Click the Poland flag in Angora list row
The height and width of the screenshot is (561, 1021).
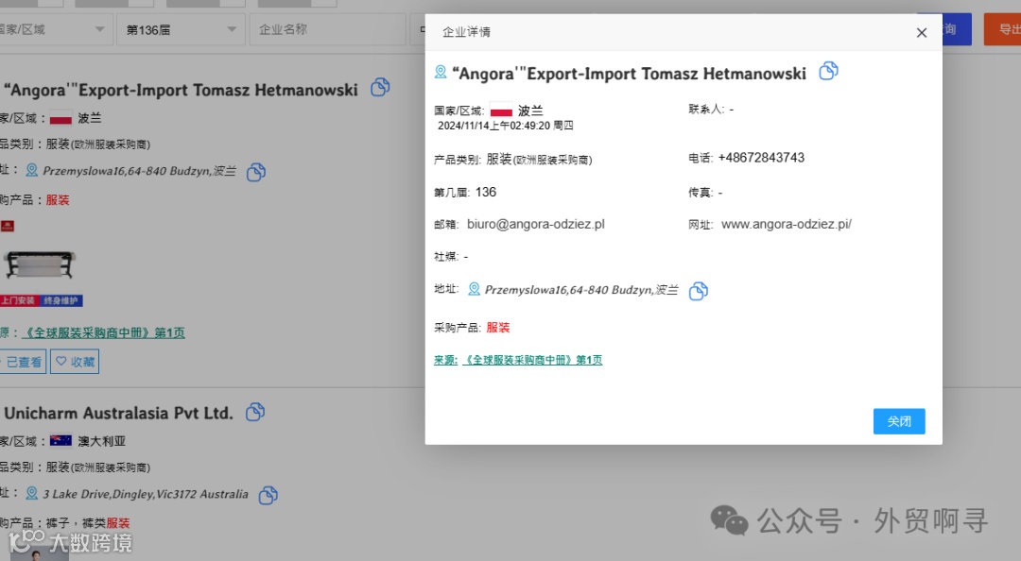coord(61,118)
